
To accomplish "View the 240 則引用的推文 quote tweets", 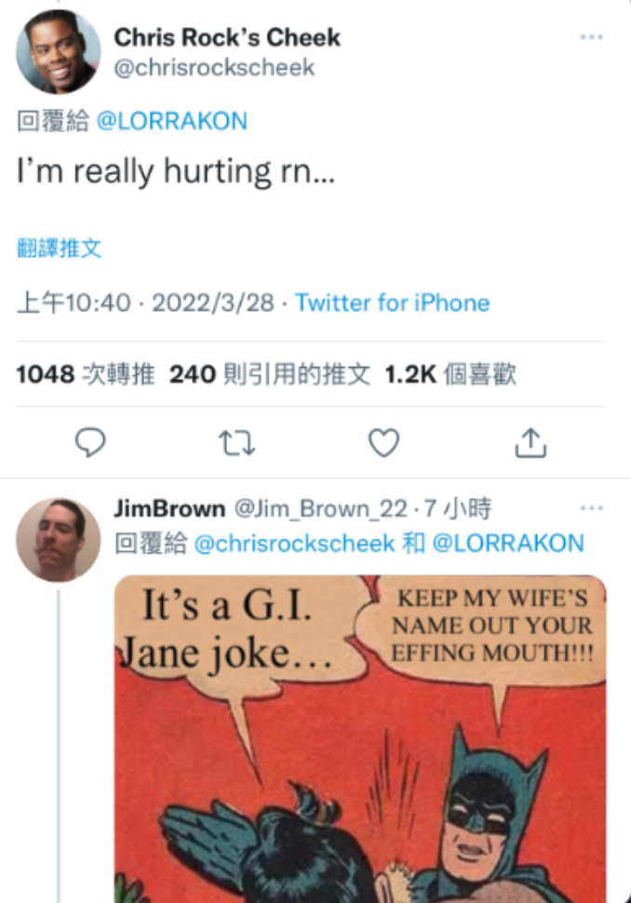I will (x=270, y=374).
